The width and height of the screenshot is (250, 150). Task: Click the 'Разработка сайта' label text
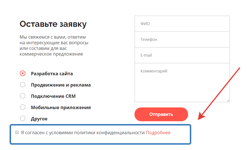point(52,74)
